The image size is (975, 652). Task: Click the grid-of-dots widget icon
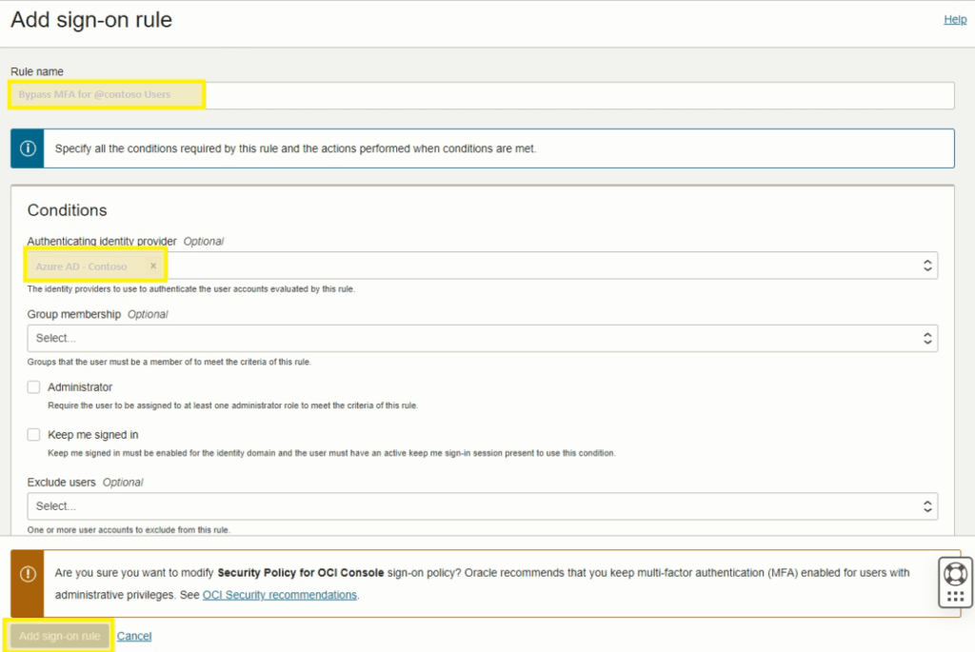tap(955, 595)
